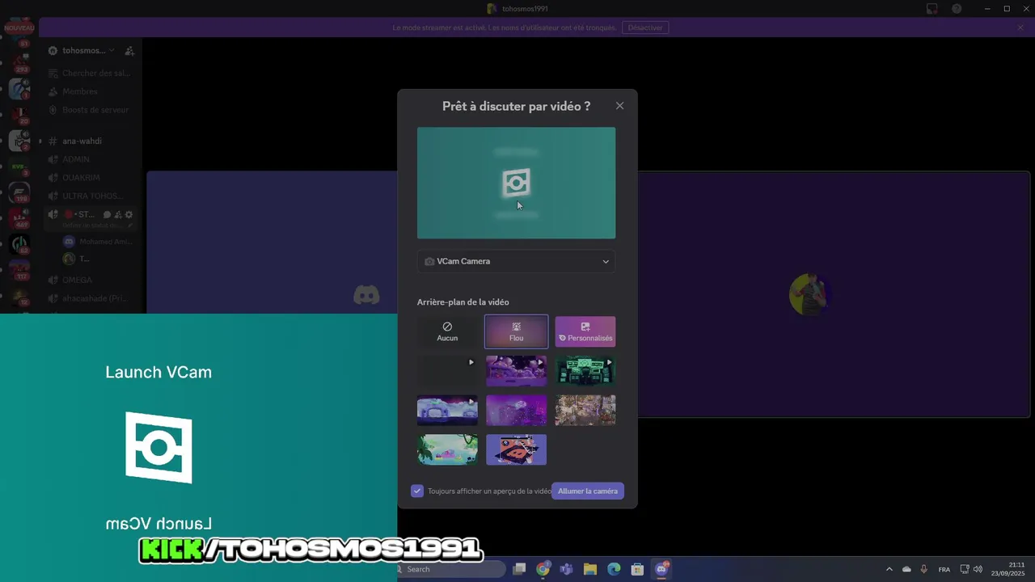Click the server icon with badge 469
Viewport: 1035px width, 582px height.
tap(19, 217)
